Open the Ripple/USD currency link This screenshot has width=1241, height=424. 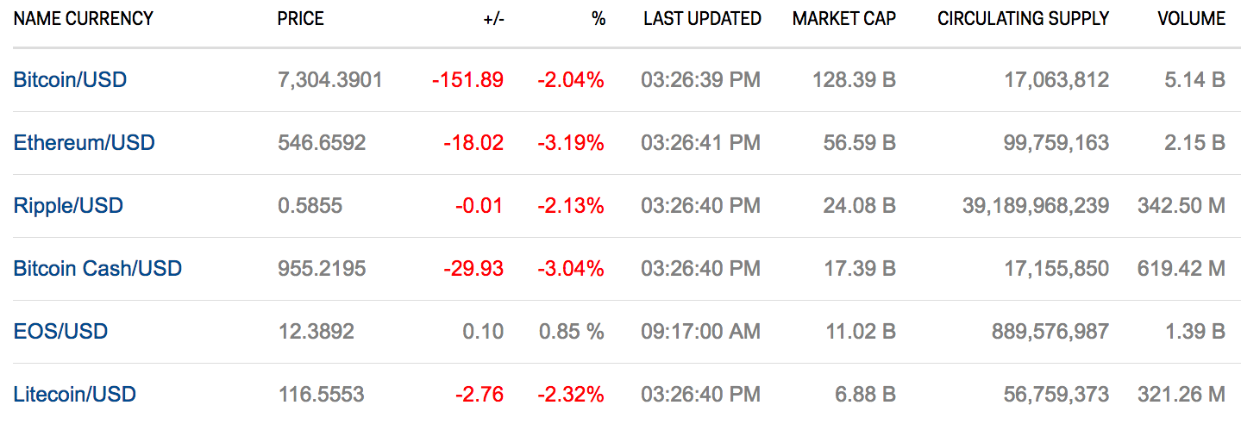68,206
